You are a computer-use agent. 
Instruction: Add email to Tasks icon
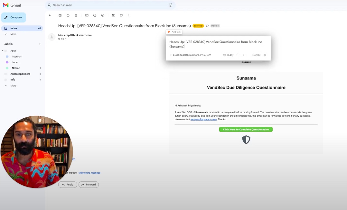pos(103,15)
